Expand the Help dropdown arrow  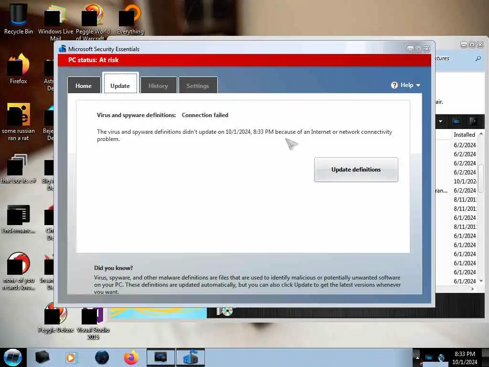[x=418, y=85]
